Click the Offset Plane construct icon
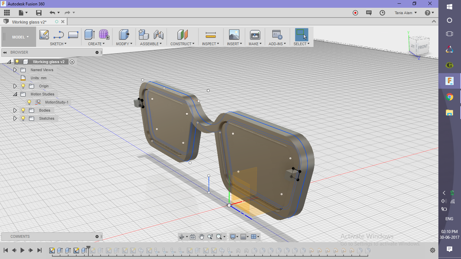This screenshot has height=259, width=461. pyautogui.click(x=182, y=35)
